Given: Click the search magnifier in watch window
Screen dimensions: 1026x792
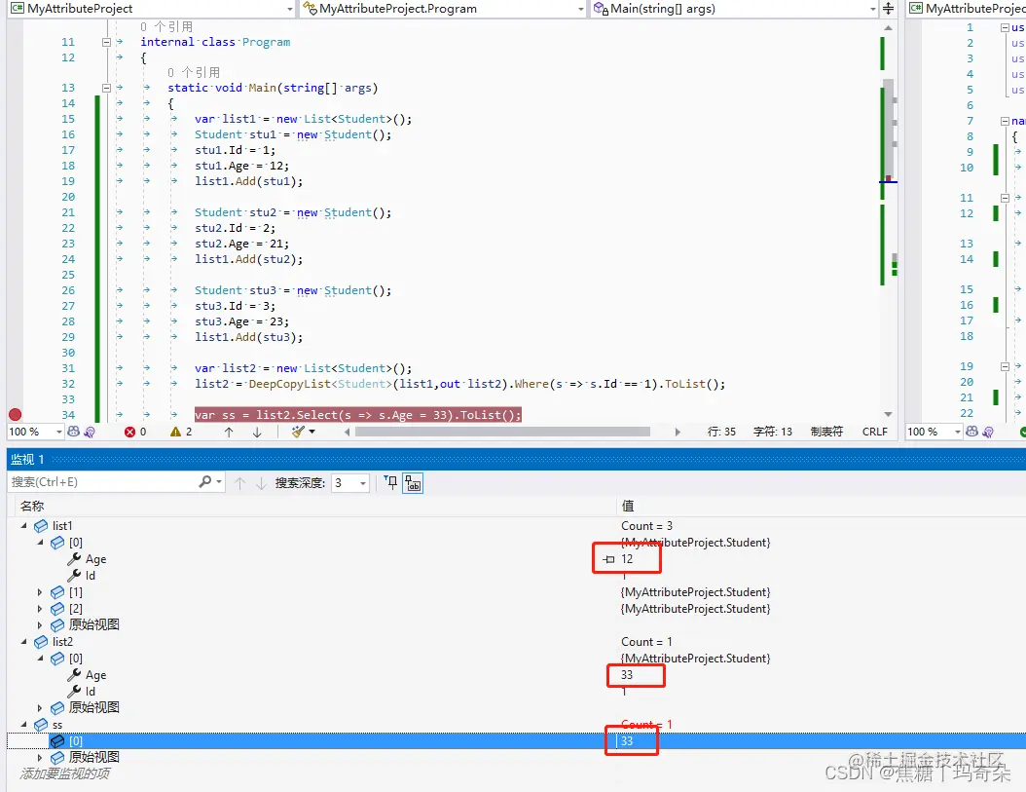Looking at the screenshot, I should (x=204, y=481).
